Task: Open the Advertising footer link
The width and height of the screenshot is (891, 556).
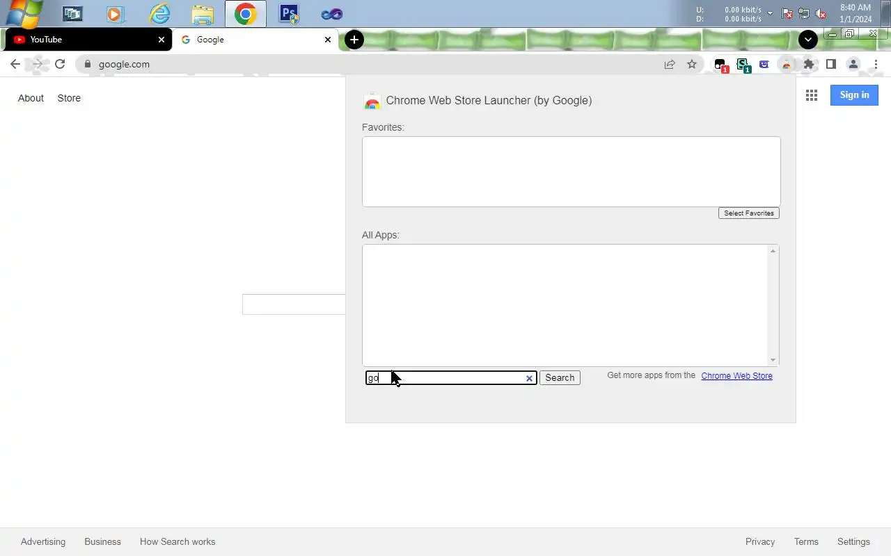Action: [43, 541]
